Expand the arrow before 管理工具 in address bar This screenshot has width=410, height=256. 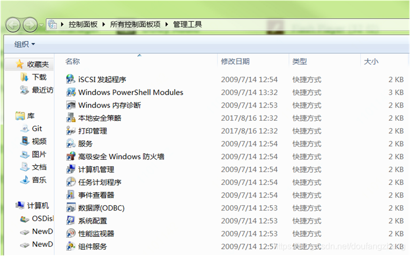click(167, 25)
